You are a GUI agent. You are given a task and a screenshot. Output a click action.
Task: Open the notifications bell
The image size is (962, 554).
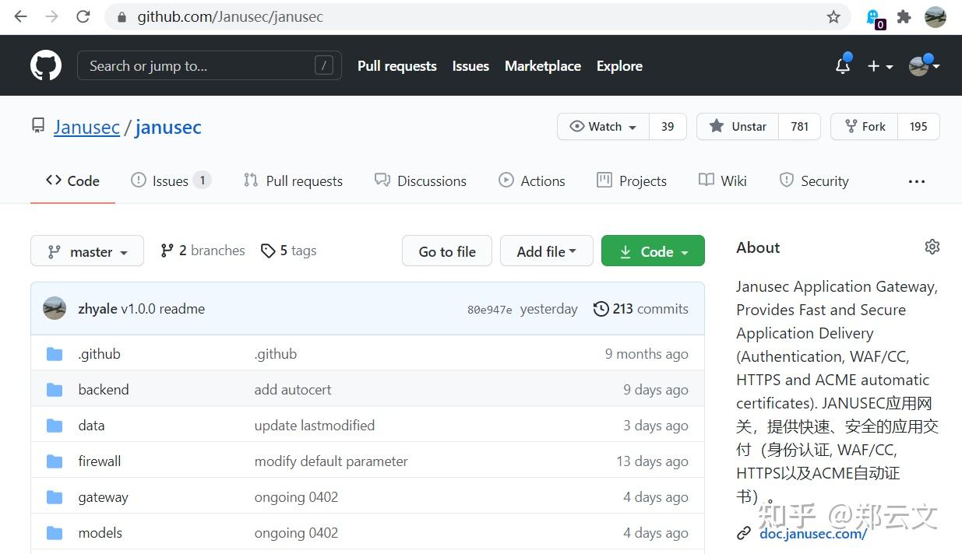843,66
